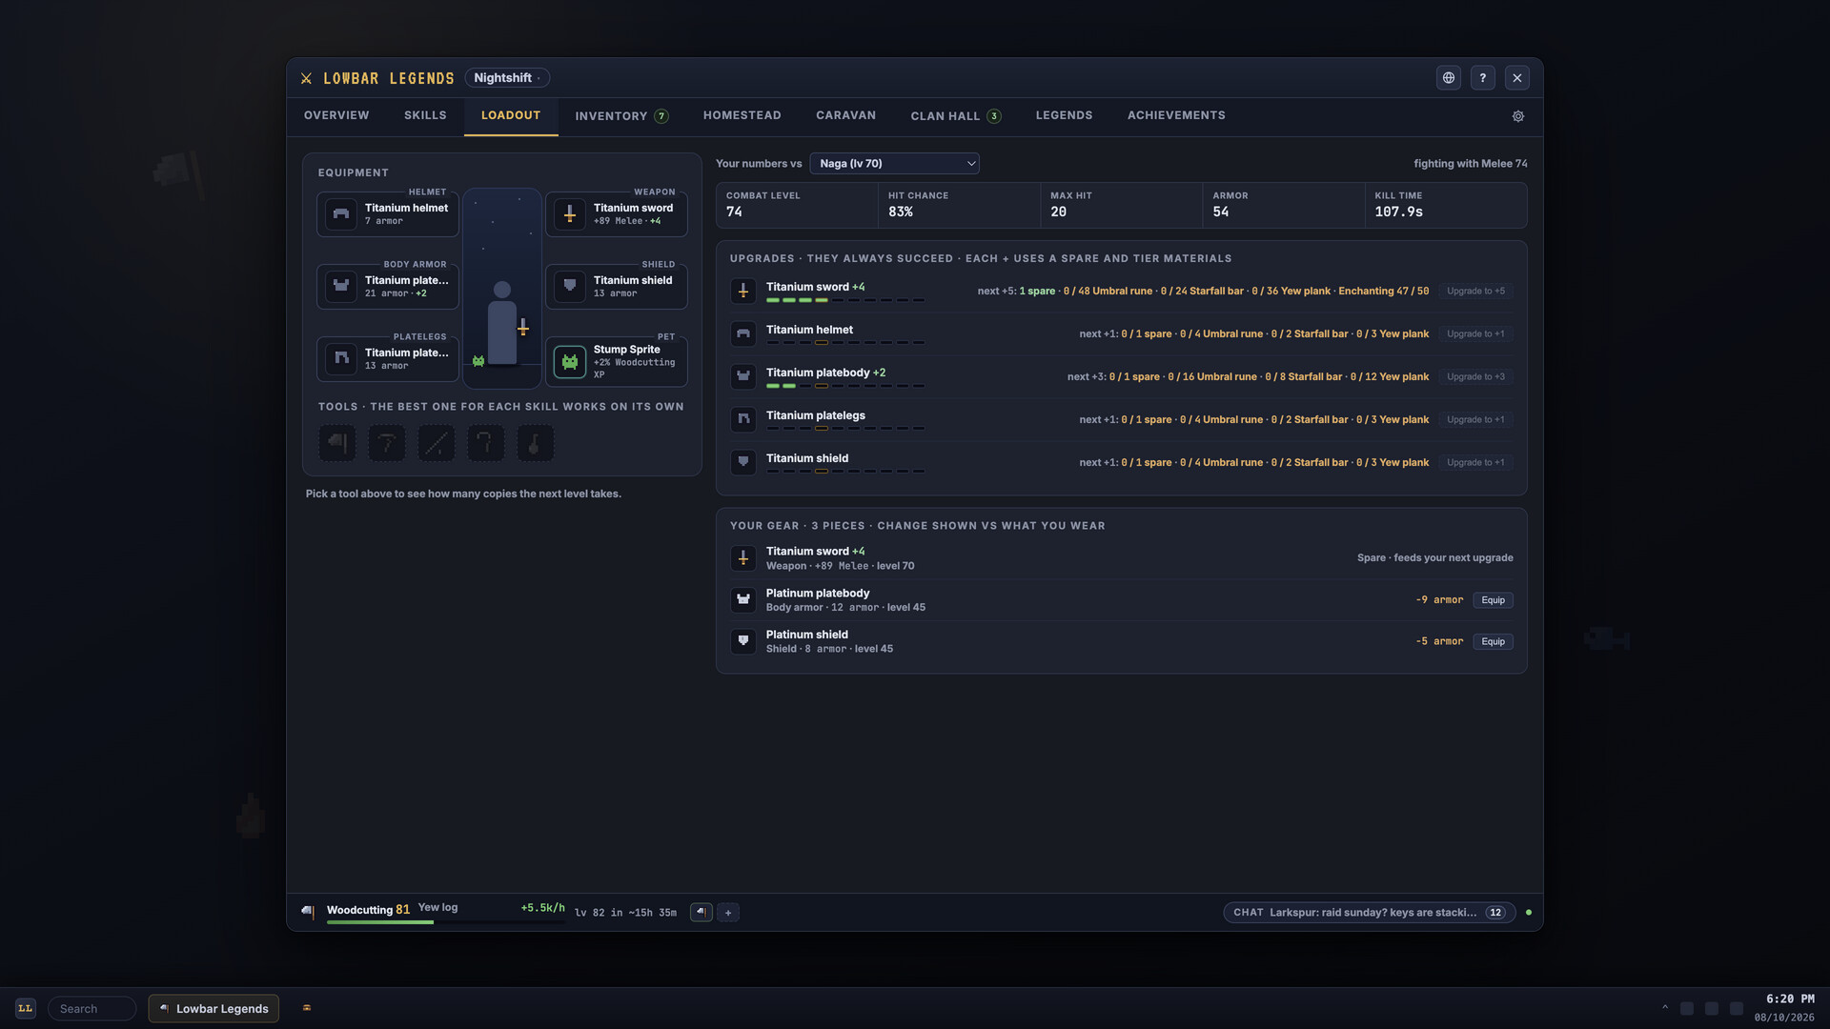Expand the system tray chevron
Image resolution: width=1830 pixels, height=1029 pixels.
tap(1665, 1008)
